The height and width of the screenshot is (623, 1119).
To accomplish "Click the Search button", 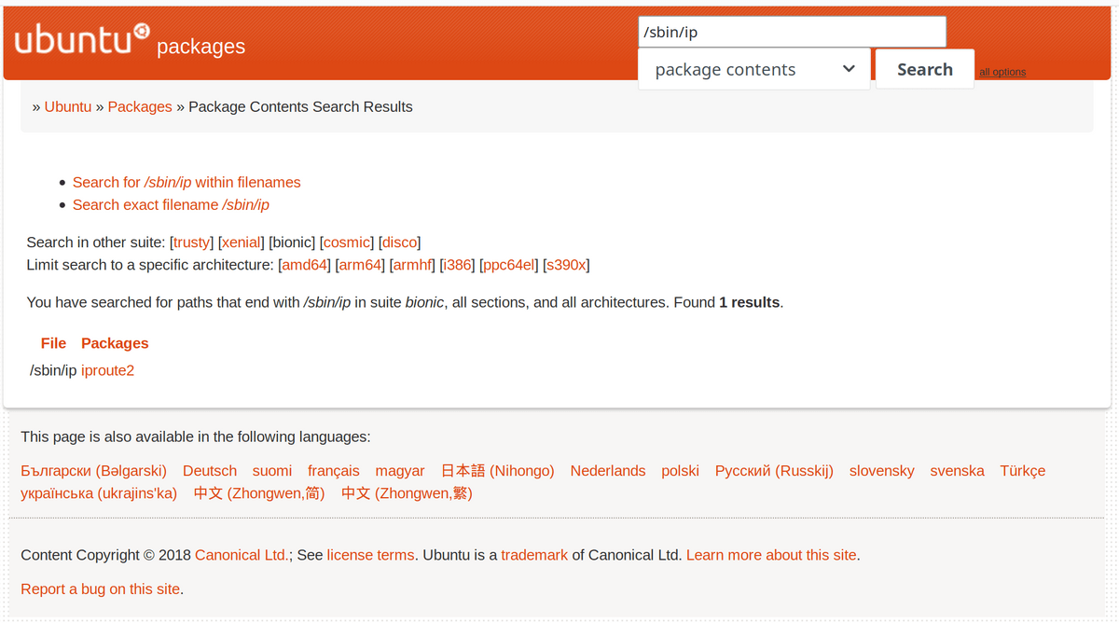I will [924, 70].
